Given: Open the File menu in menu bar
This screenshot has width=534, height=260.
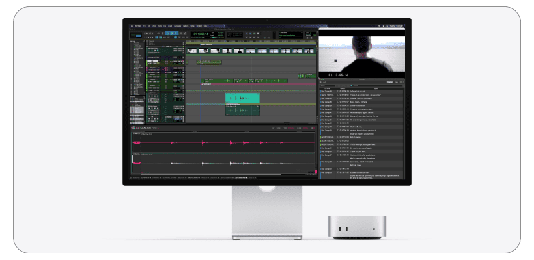Looking at the screenshot, I should [x=145, y=26].
